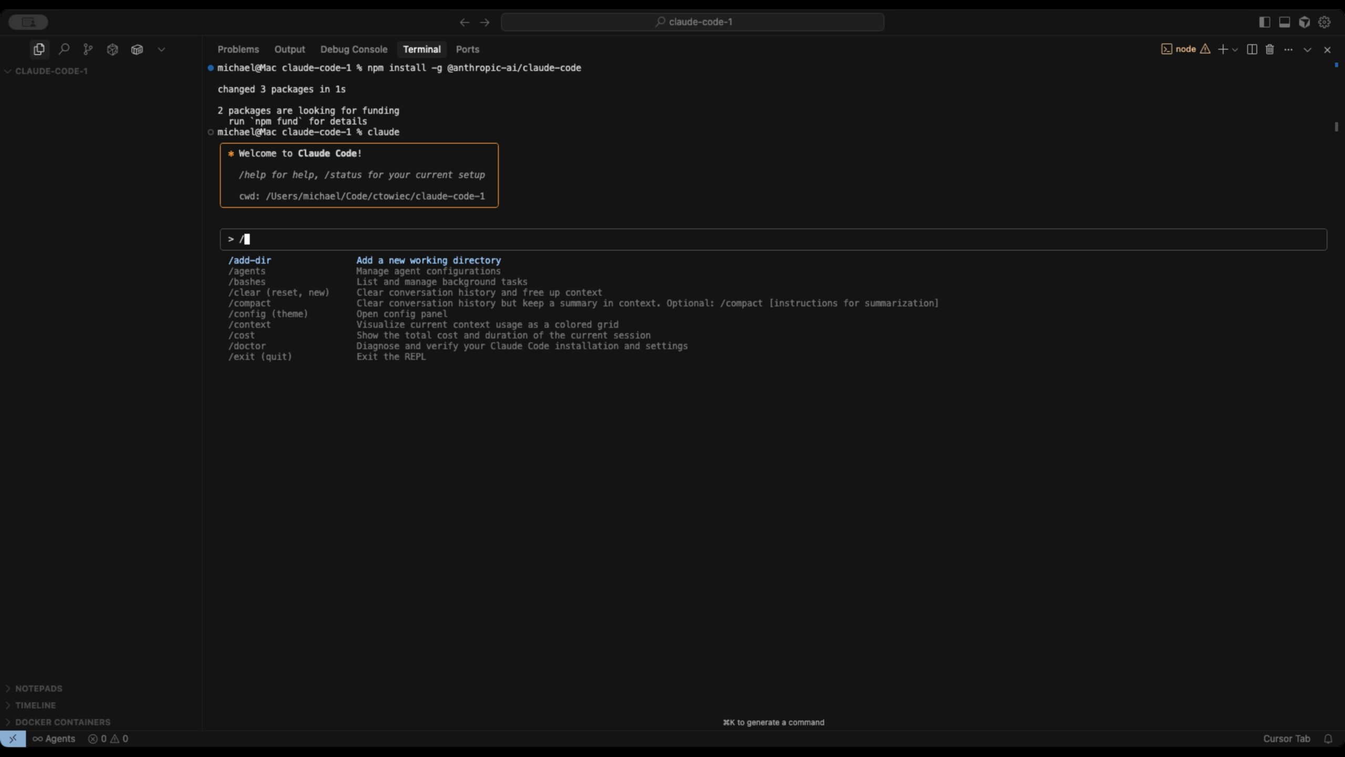Click the warning triangle next to node

[1205, 49]
